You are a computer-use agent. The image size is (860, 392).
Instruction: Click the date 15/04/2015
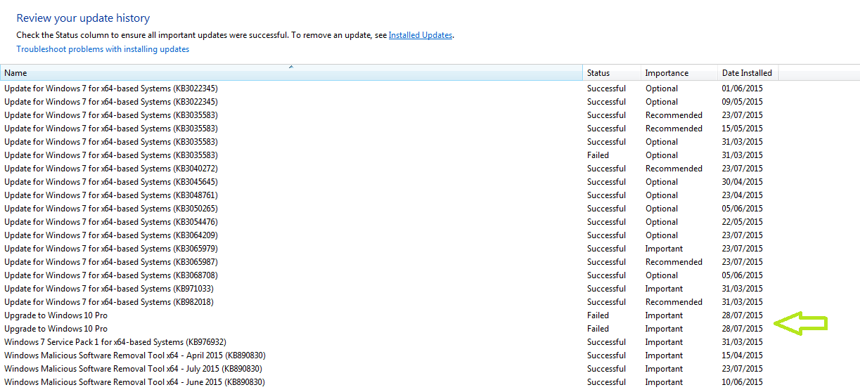click(742, 355)
